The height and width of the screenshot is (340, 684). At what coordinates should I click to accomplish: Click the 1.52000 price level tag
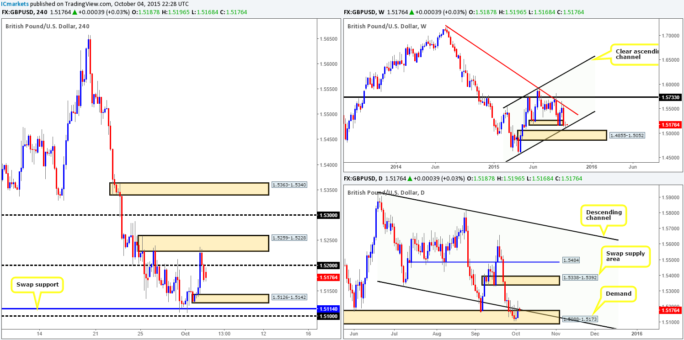point(328,265)
